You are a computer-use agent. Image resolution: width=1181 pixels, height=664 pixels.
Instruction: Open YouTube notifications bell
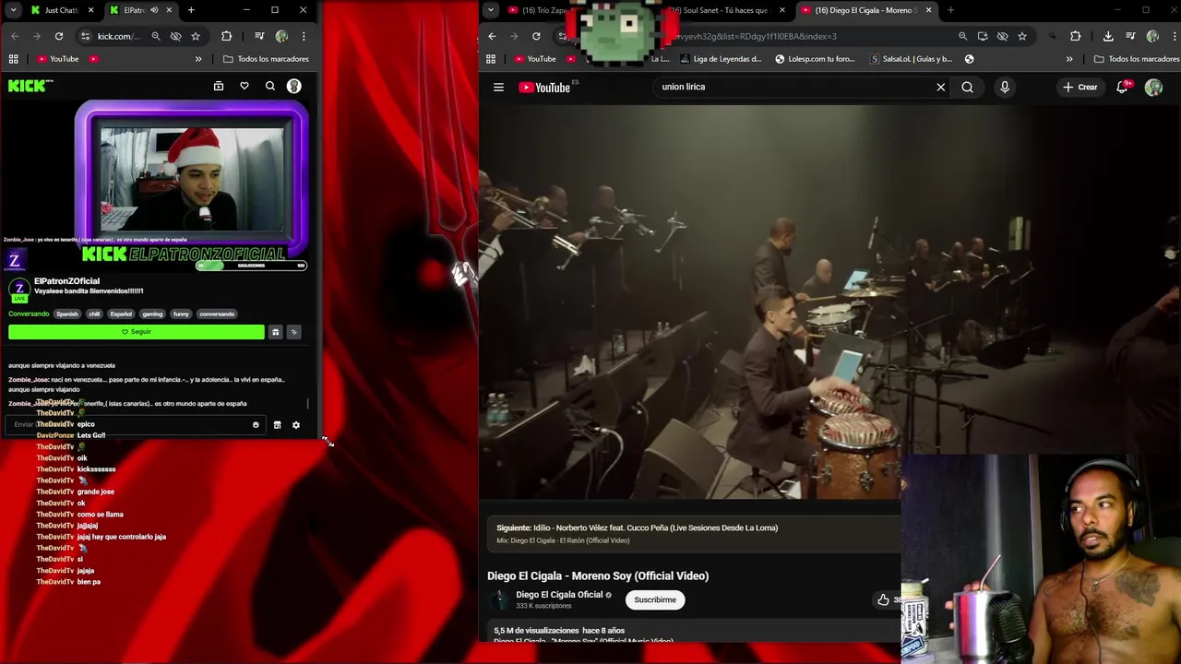pyautogui.click(x=1123, y=88)
